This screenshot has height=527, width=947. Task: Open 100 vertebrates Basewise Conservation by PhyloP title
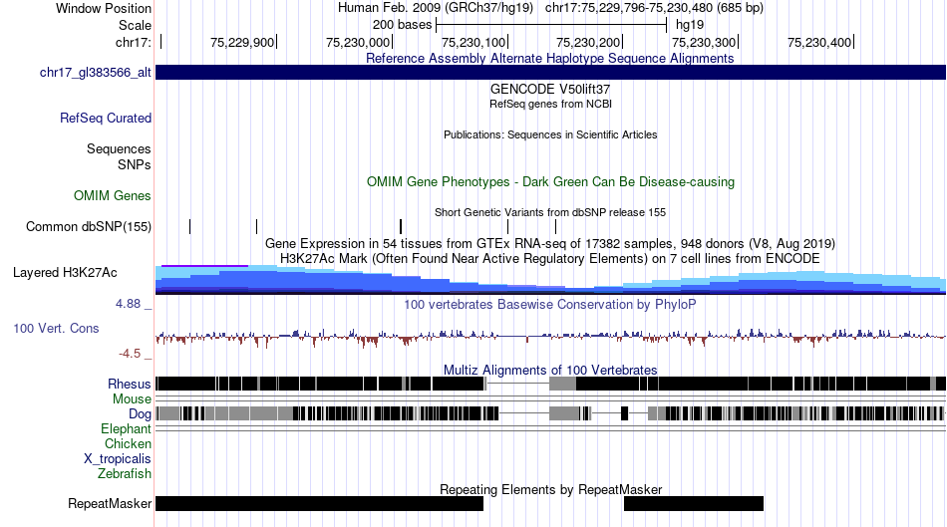(x=550, y=304)
